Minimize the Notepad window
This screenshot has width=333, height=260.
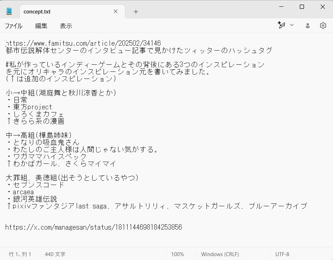(281, 7)
